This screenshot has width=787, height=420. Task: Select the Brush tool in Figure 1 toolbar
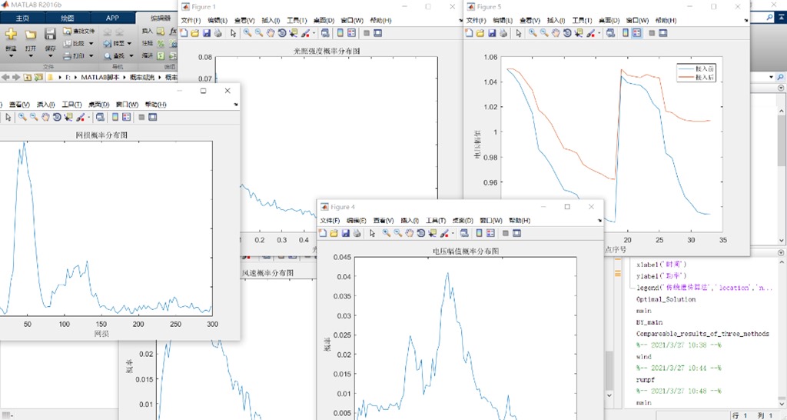pos(305,33)
